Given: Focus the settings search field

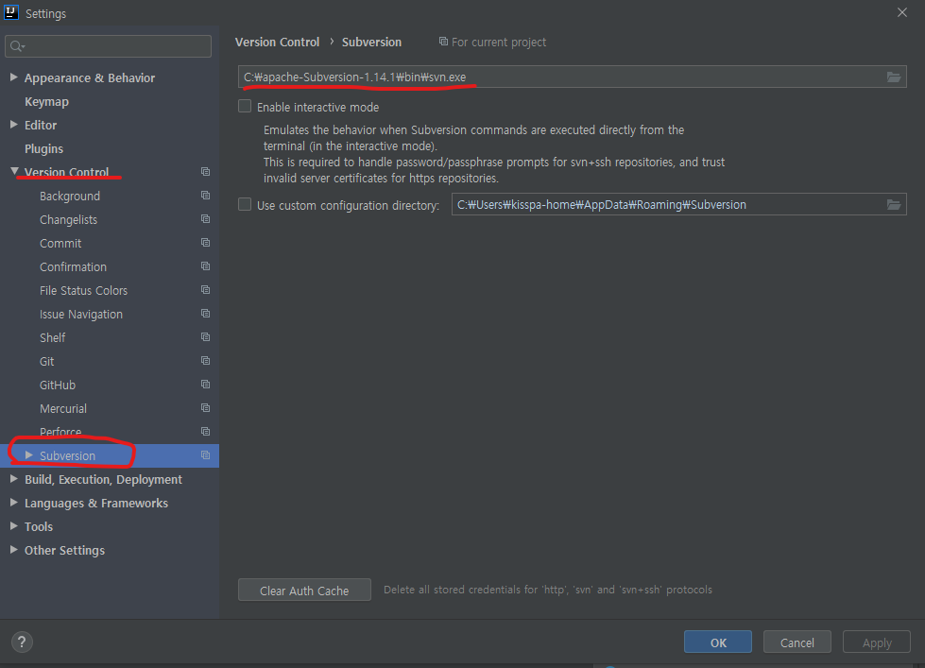Looking at the screenshot, I should 108,46.
